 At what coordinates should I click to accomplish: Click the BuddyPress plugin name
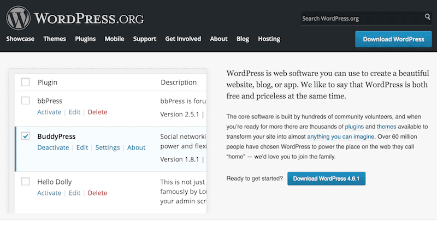pyautogui.click(x=57, y=137)
